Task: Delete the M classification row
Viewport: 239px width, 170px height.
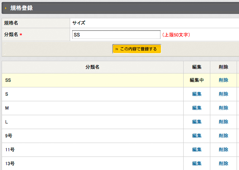Action: 223,108
